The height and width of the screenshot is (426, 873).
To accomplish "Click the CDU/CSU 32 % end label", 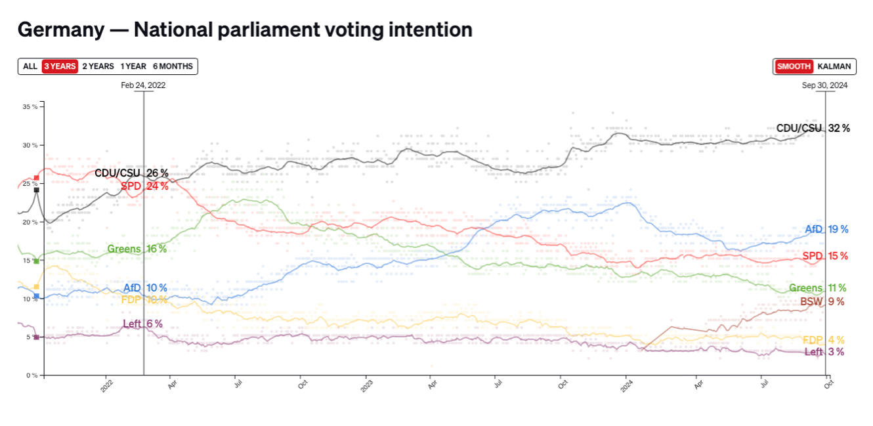I will point(813,129).
